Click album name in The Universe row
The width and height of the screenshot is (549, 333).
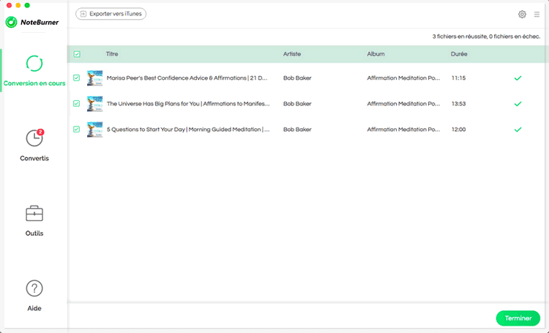tap(403, 104)
